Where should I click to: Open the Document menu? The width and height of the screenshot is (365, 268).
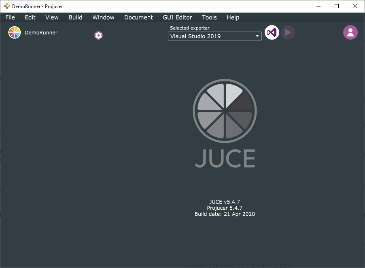(138, 17)
